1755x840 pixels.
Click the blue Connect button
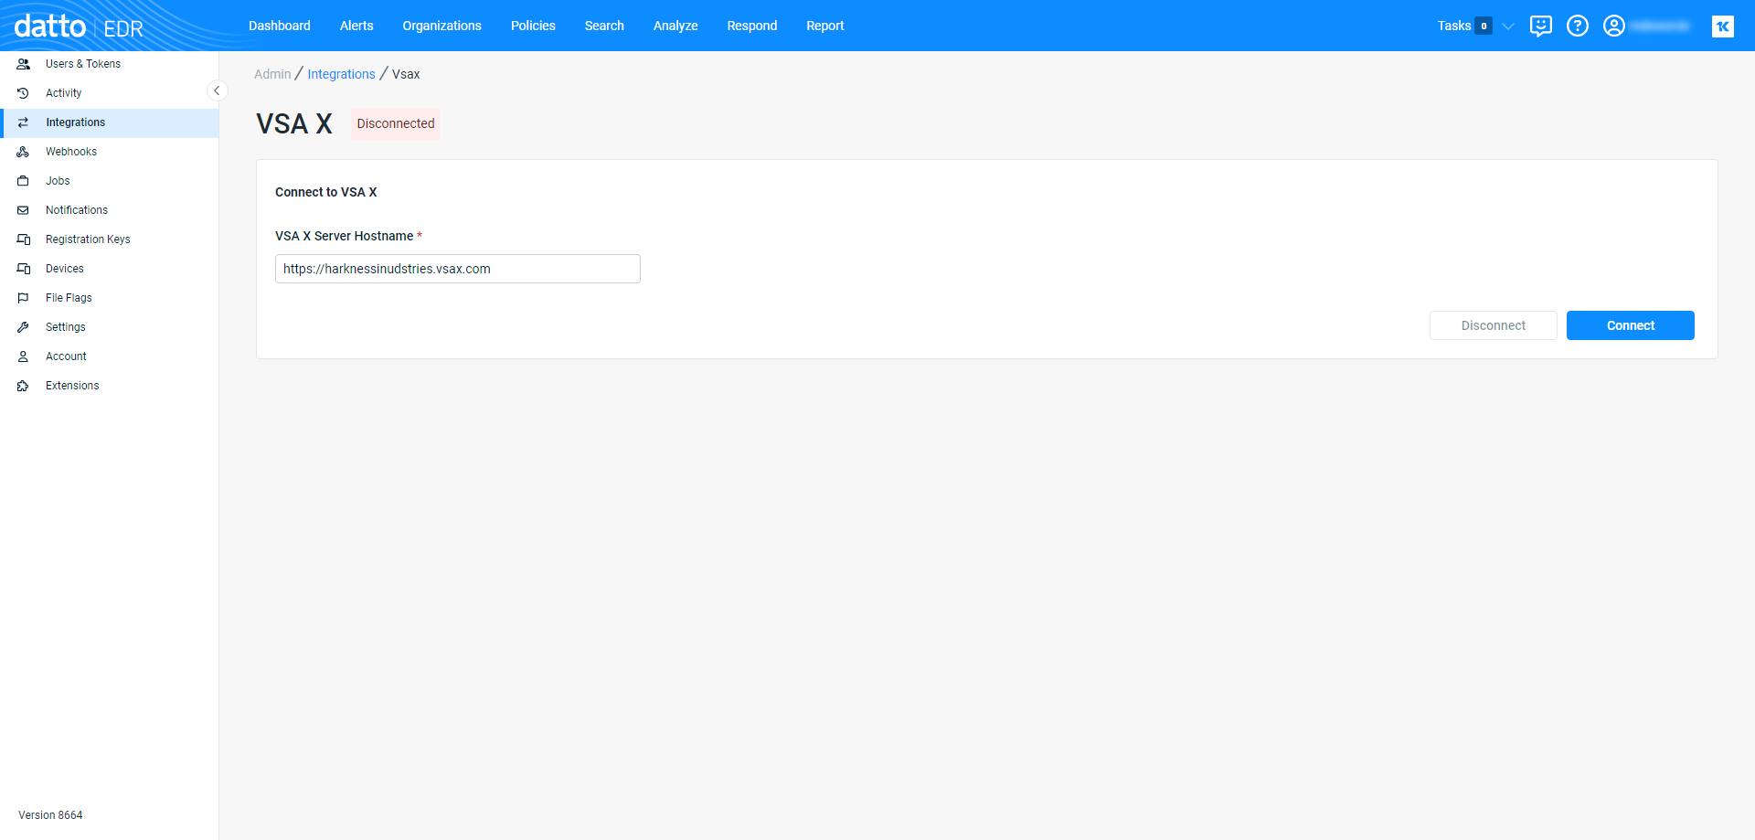point(1631,325)
